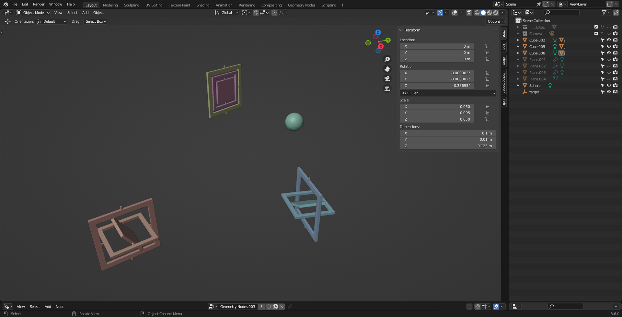Show Plane.001 in viewport via closed eye icon

point(609,60)
